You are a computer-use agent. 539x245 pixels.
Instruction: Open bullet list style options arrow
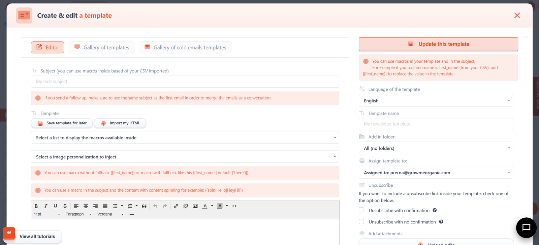tap(122, 206)
